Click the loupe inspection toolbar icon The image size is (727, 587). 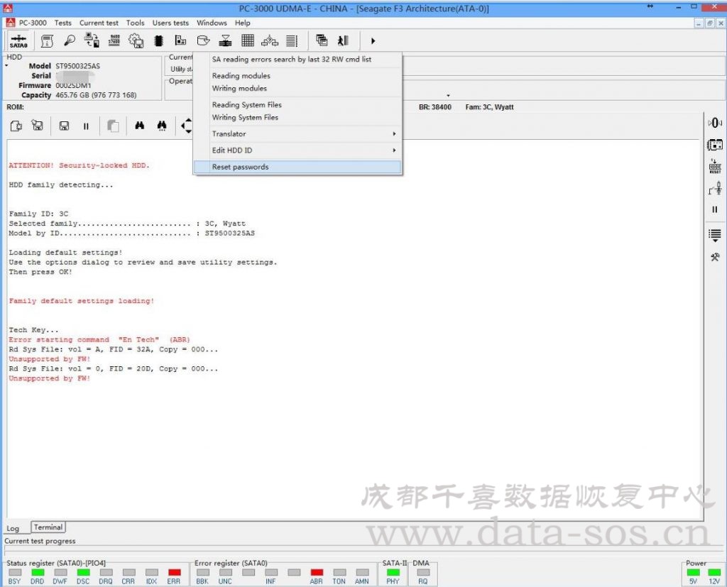[x=70, y=40]
